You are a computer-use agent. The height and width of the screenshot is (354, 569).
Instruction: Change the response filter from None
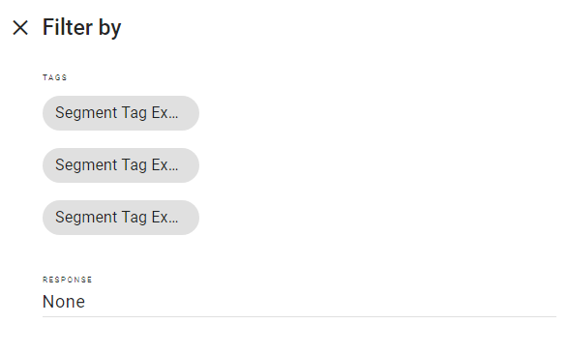point(299,302)
